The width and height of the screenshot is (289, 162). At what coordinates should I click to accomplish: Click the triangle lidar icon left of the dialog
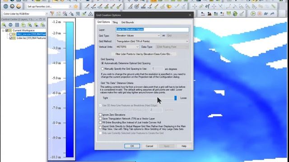pos(90,14)
